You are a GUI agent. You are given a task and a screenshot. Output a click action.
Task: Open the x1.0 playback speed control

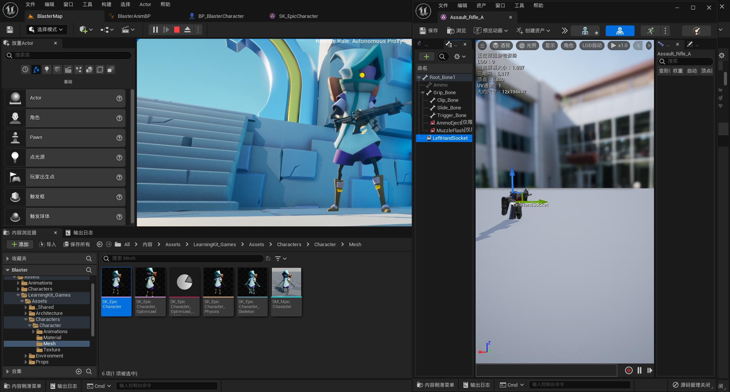(x=619, y=46)
